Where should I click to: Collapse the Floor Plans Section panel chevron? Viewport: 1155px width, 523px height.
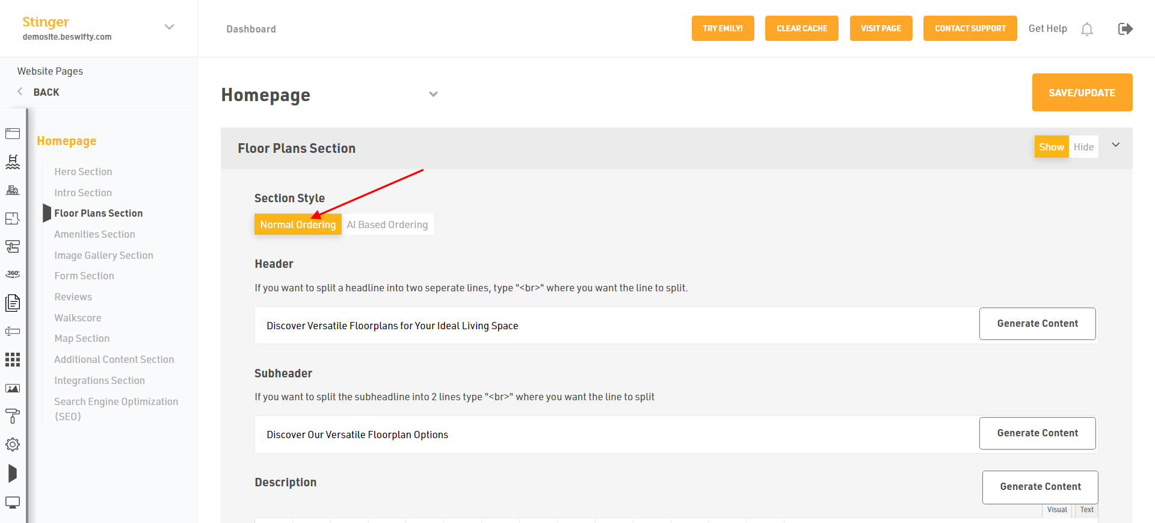[x=1116, y=145]
